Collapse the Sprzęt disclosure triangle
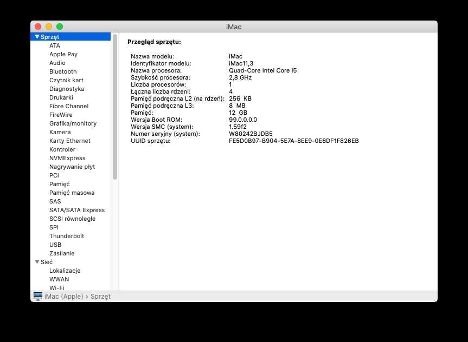This screenshot has height=342, width=468. coord(37,37)
